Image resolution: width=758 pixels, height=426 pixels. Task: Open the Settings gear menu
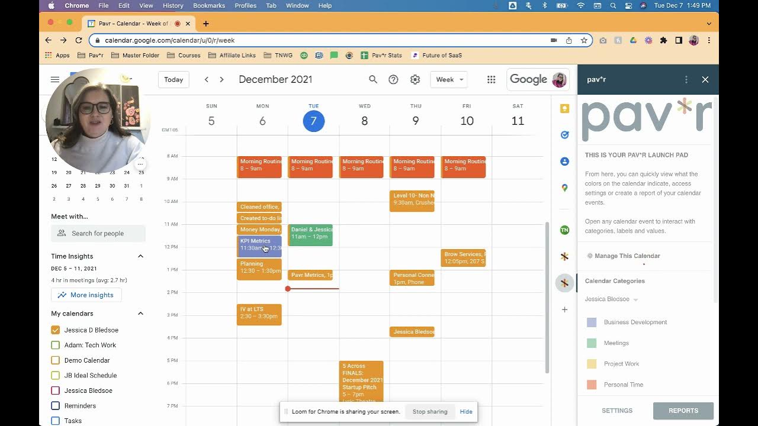[415, 79]
